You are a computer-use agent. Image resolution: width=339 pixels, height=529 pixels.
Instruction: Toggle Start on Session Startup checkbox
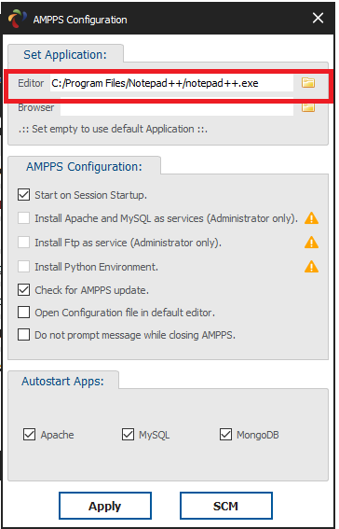point(23,195)
